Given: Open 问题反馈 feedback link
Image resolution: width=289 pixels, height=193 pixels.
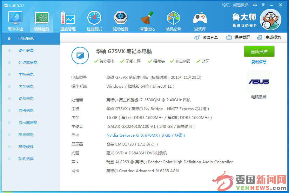Looking at the screenshot, I should (x=241, y=5).
